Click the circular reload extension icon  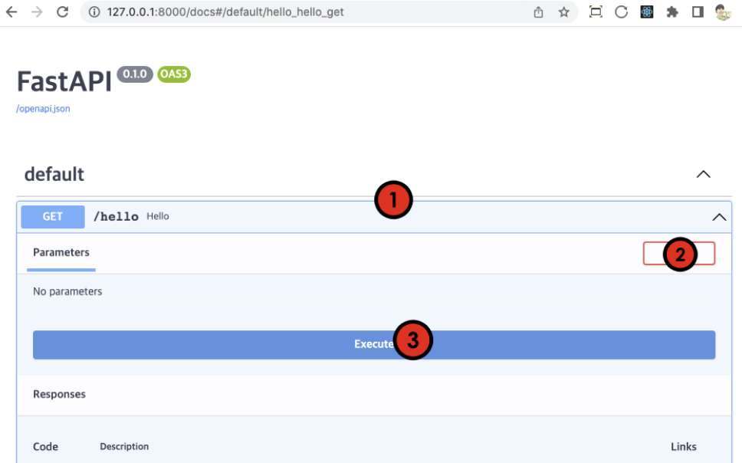pyautogui.click(x=622, y=11)
